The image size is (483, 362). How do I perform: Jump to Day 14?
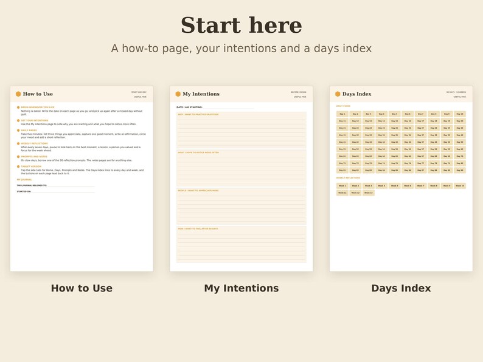click(x=381, y=121)
